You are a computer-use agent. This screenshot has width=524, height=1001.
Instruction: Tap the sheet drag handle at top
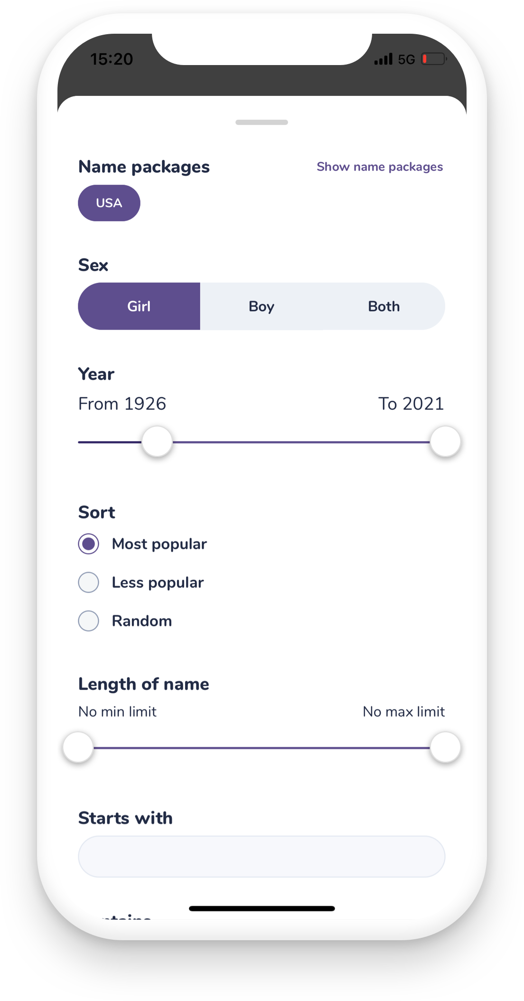click(x=262, y=123)
